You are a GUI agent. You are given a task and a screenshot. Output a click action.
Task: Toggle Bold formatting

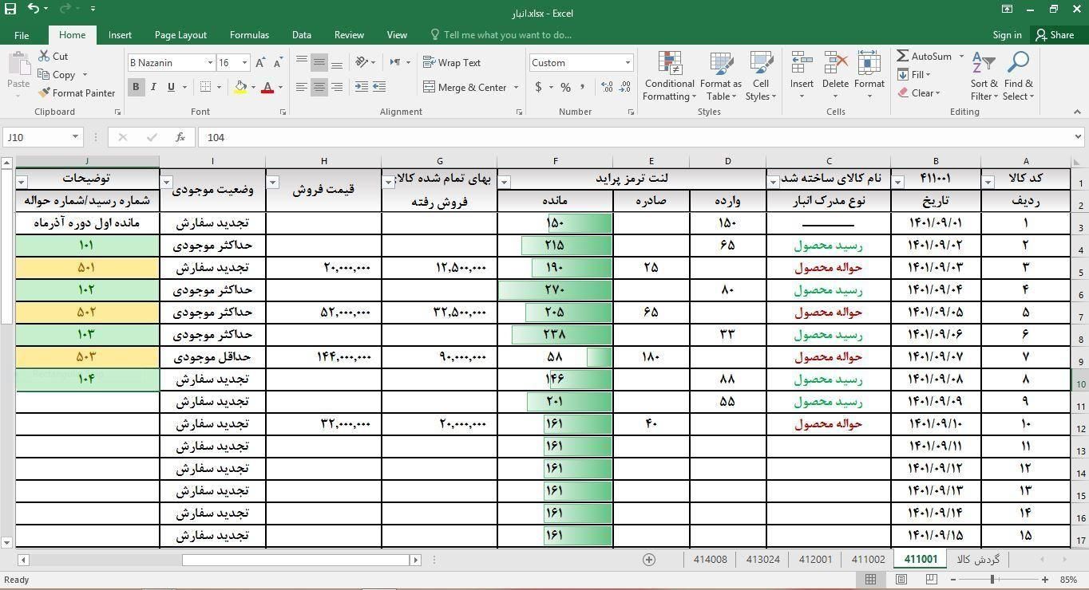136,87
